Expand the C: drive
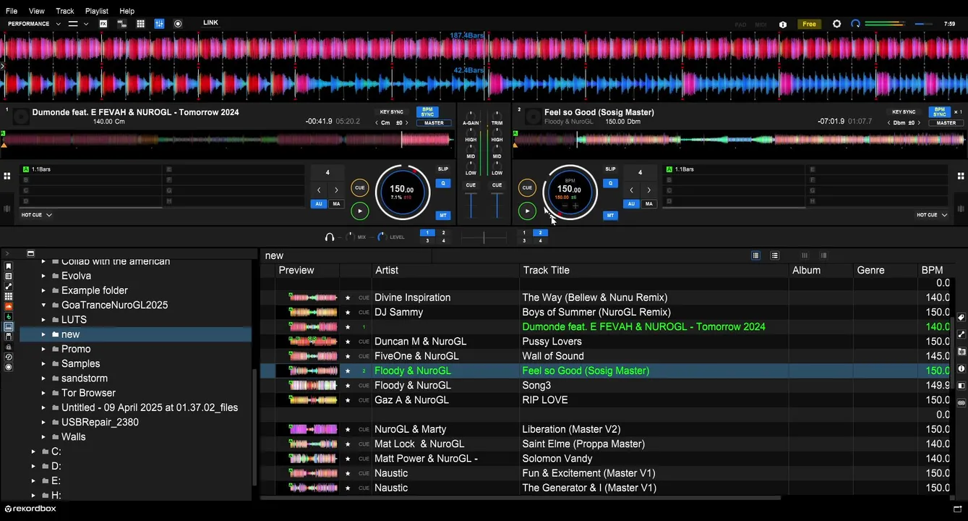 pyautogui.click(x=33, y=452)
